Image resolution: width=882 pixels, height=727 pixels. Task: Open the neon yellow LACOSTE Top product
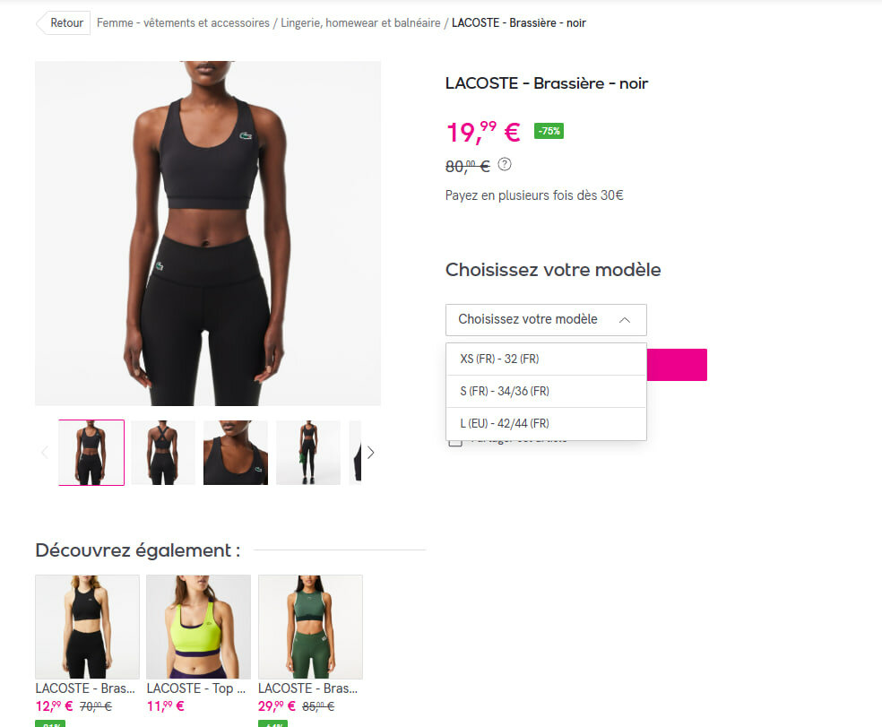point(198,627)
